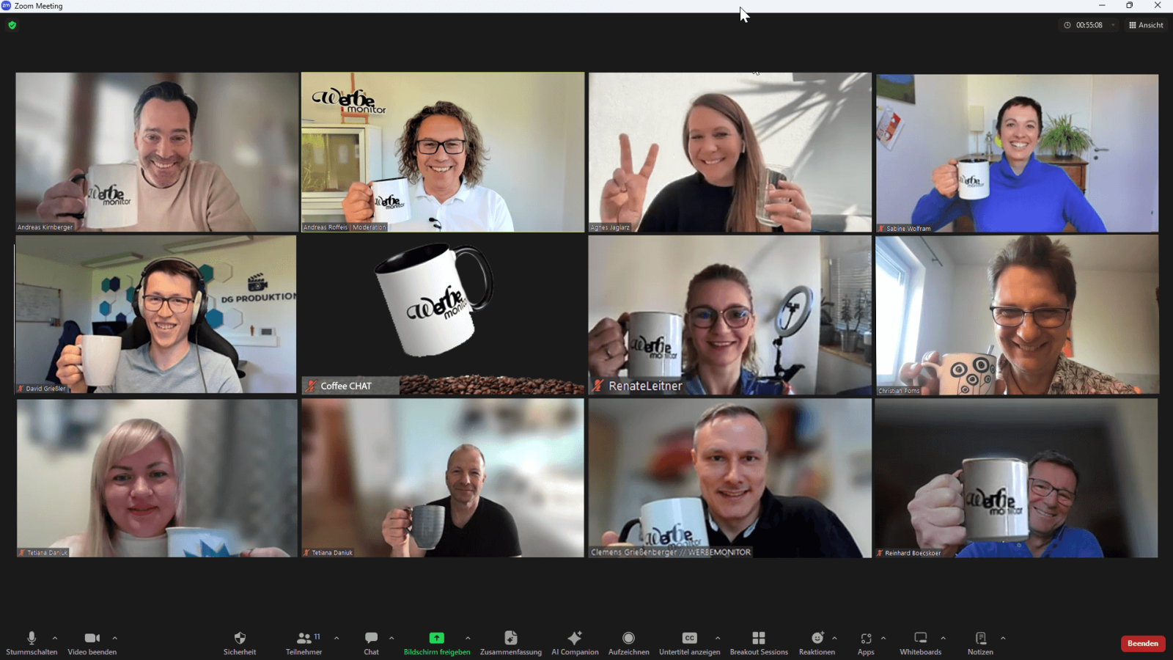This screenshot has width=1173, height=660.
Task: Open the Zusammenfassung meeting summary
Action: click(510, 639)
